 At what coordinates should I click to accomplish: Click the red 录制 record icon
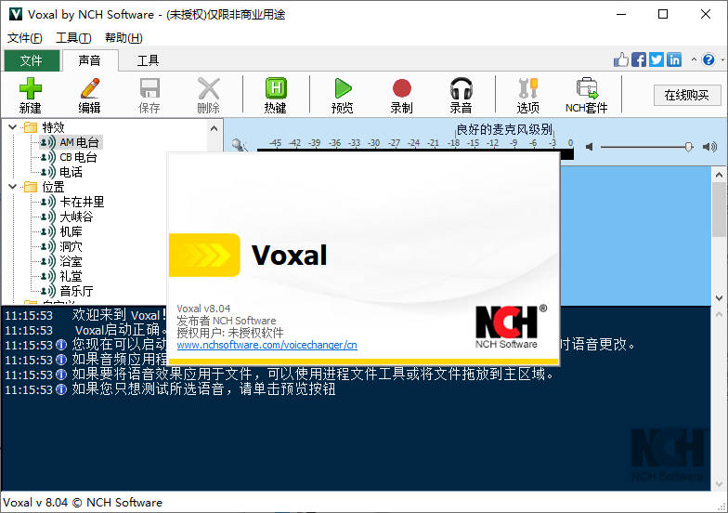[401, 88]
